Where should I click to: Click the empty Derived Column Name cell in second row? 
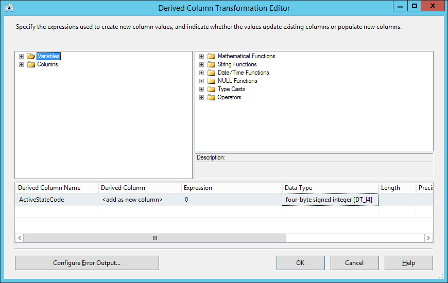(57, 211)
